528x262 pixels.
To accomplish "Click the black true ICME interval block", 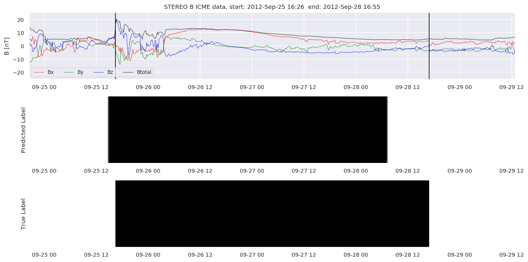I will pos(272,214).
